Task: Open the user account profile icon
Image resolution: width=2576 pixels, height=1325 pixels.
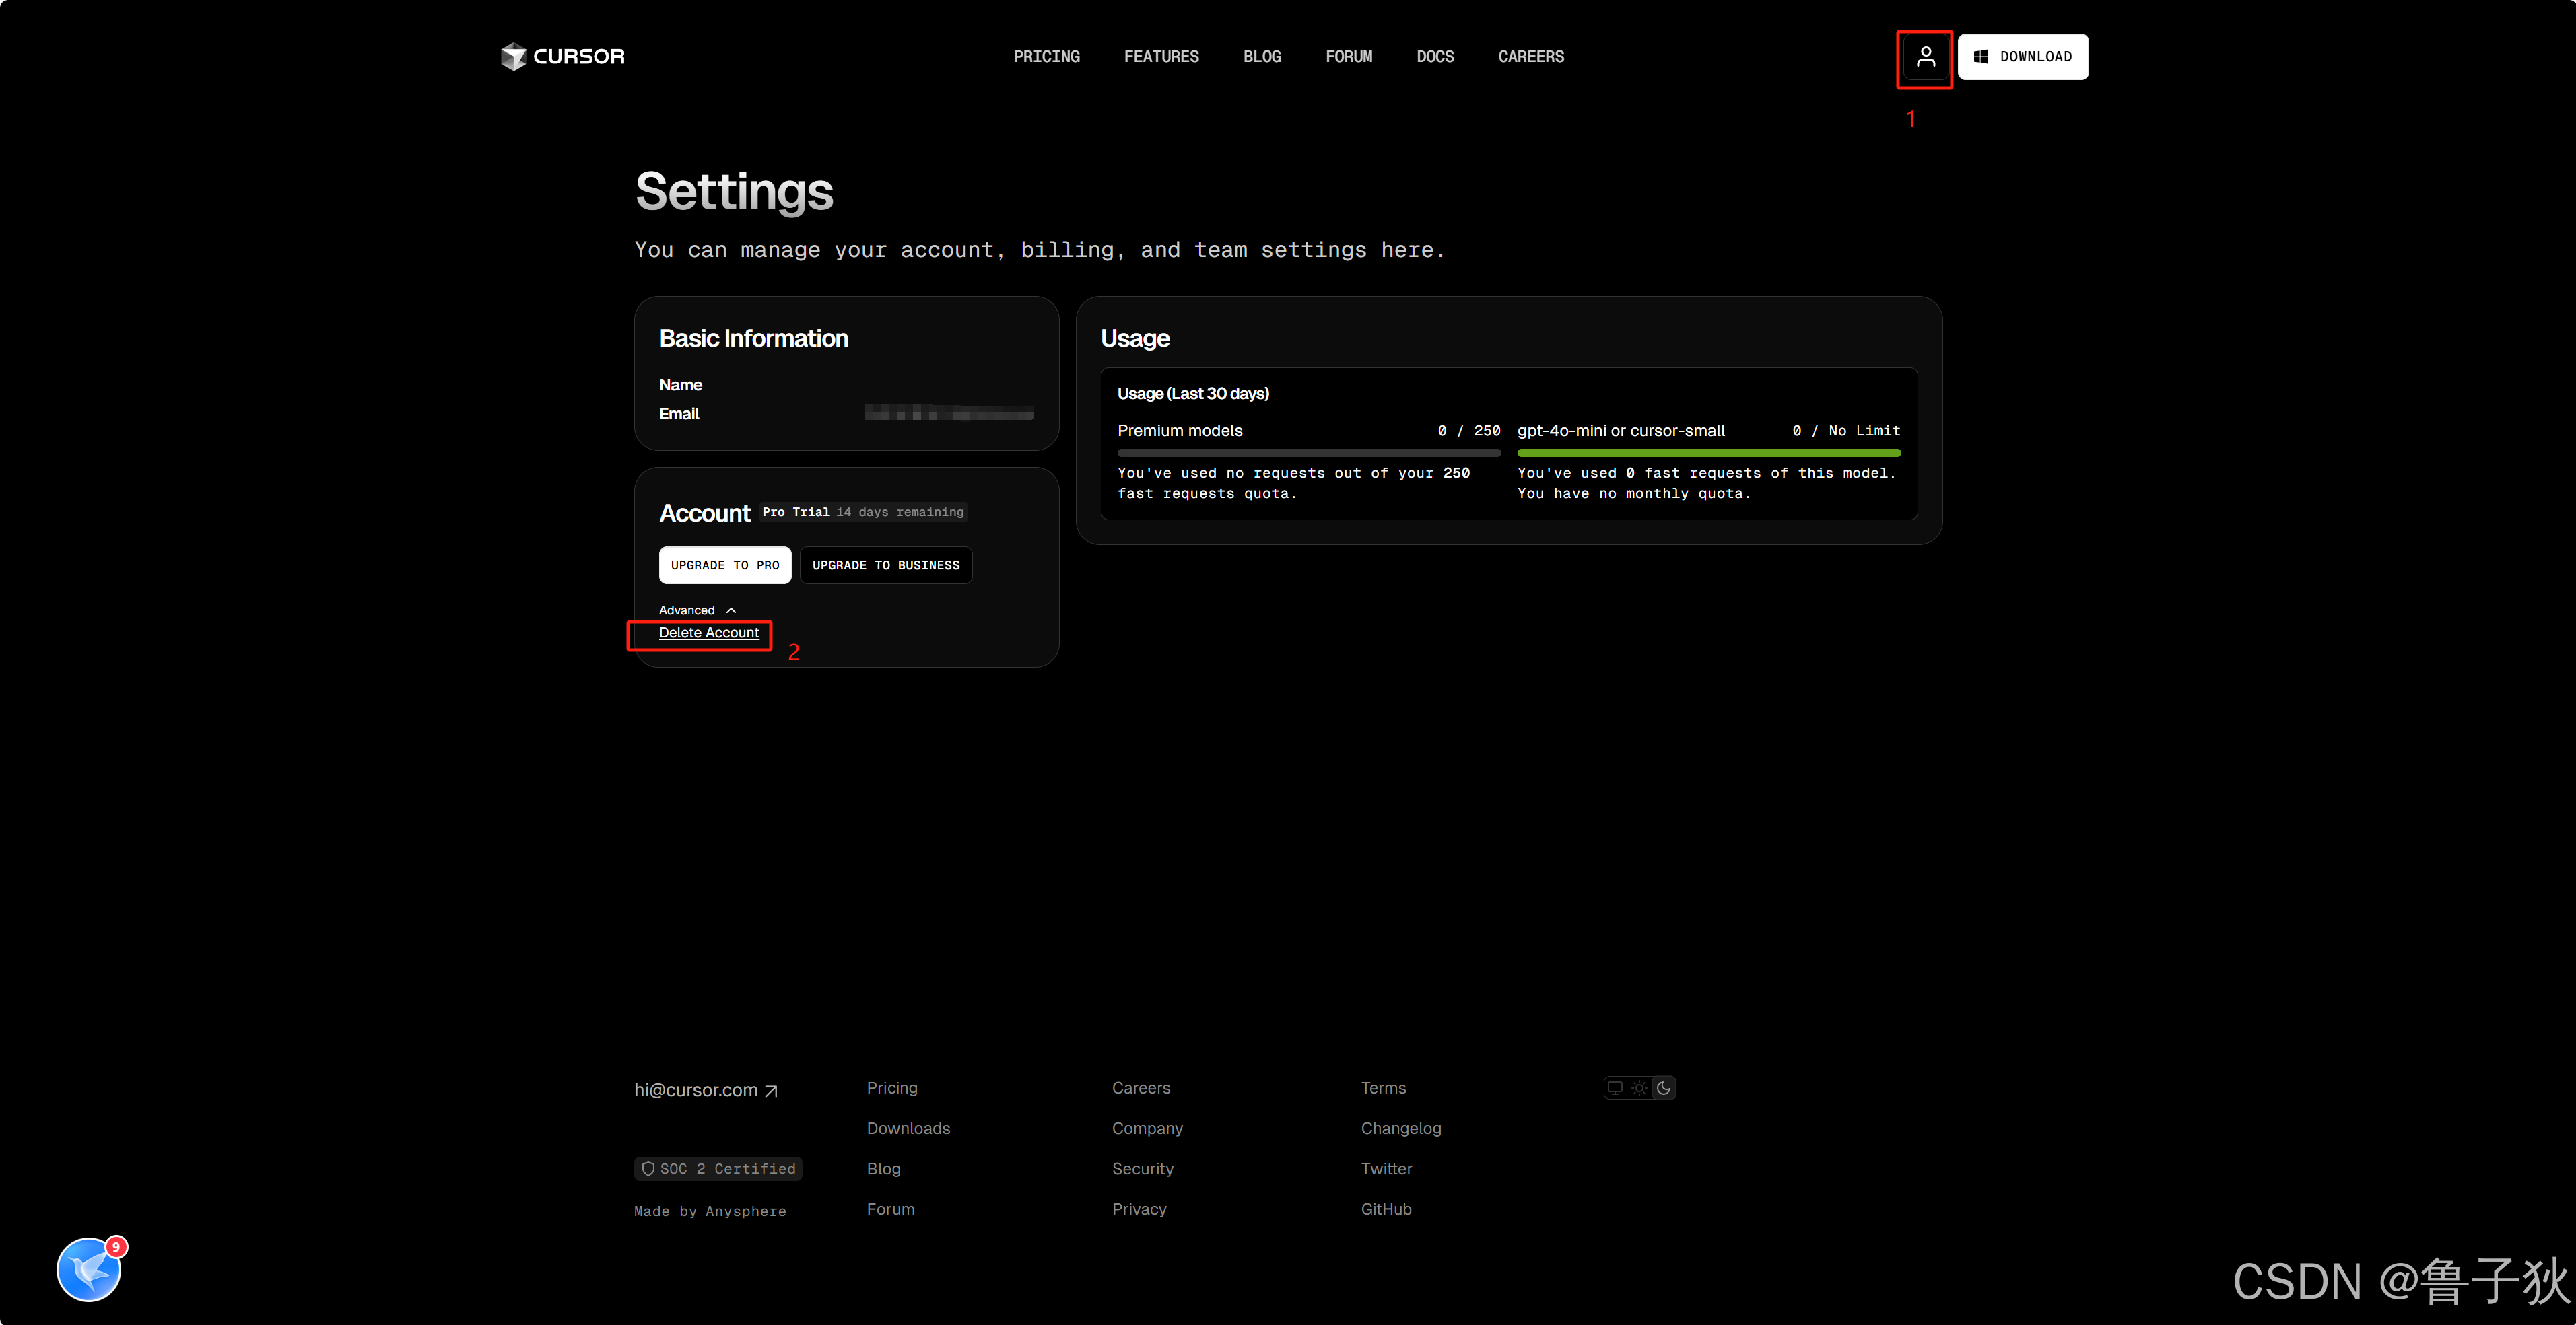Action: click(1925, 57)
